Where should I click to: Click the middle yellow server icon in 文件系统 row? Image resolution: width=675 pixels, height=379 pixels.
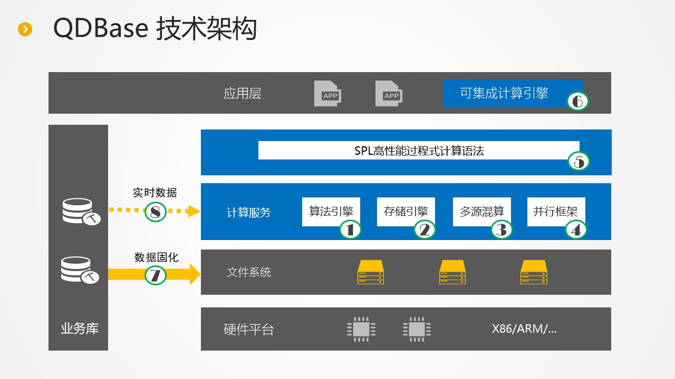pos(452,272)
